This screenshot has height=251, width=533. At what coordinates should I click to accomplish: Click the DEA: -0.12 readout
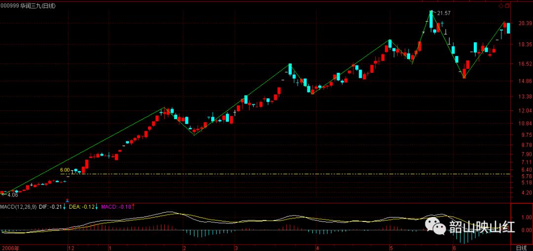(x=82, y=207)
